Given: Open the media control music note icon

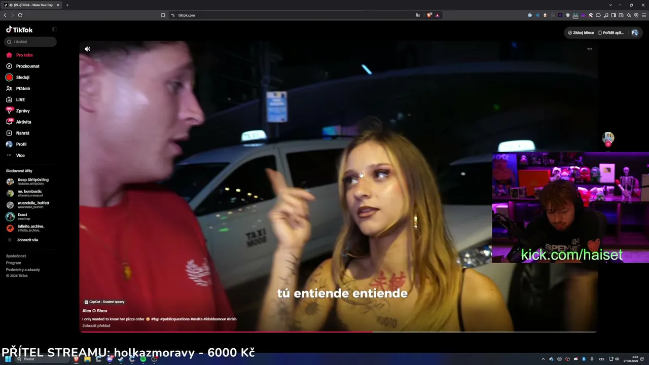Looking at the screenshot, I should coord(606,15).
